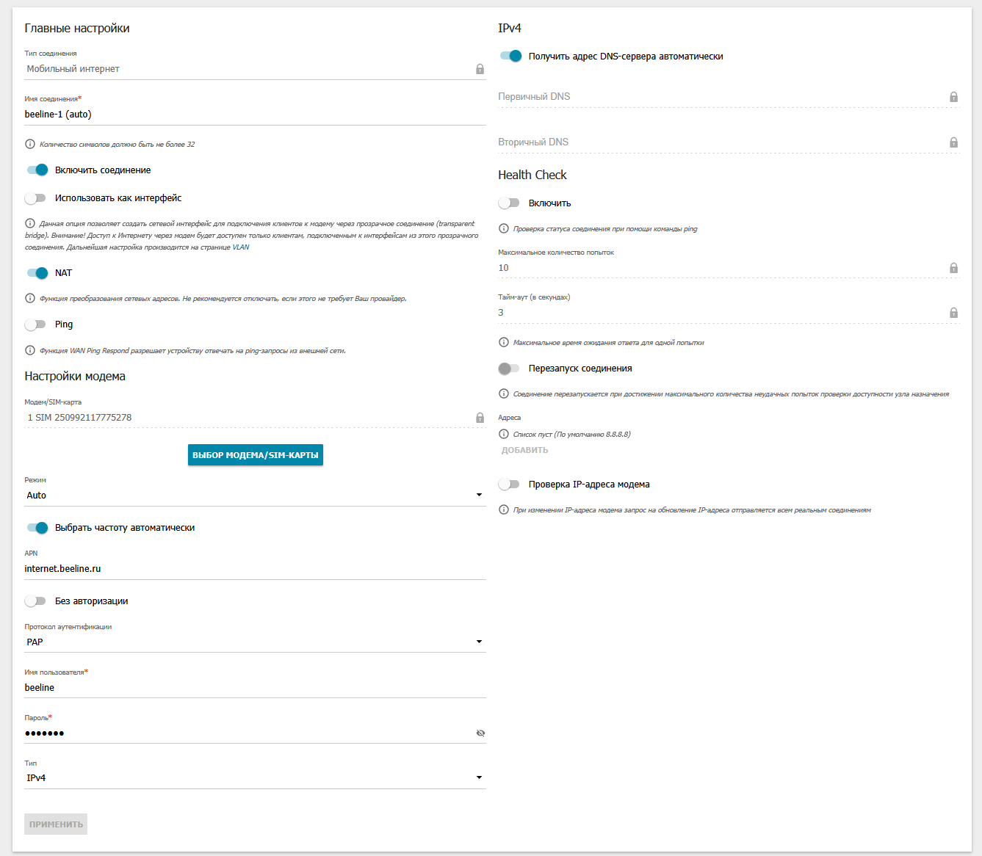This screenshot has height=856, width=982.
Task: Click lock icon in max attempts field
Action: [x=953, y=268]
